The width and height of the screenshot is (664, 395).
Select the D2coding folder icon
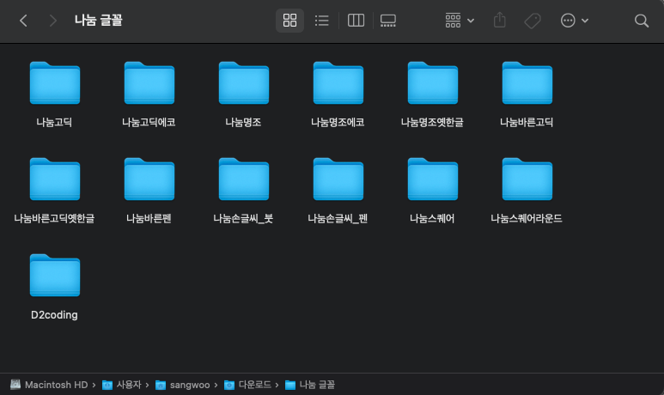pyautogui.click(x=55, y=275)
